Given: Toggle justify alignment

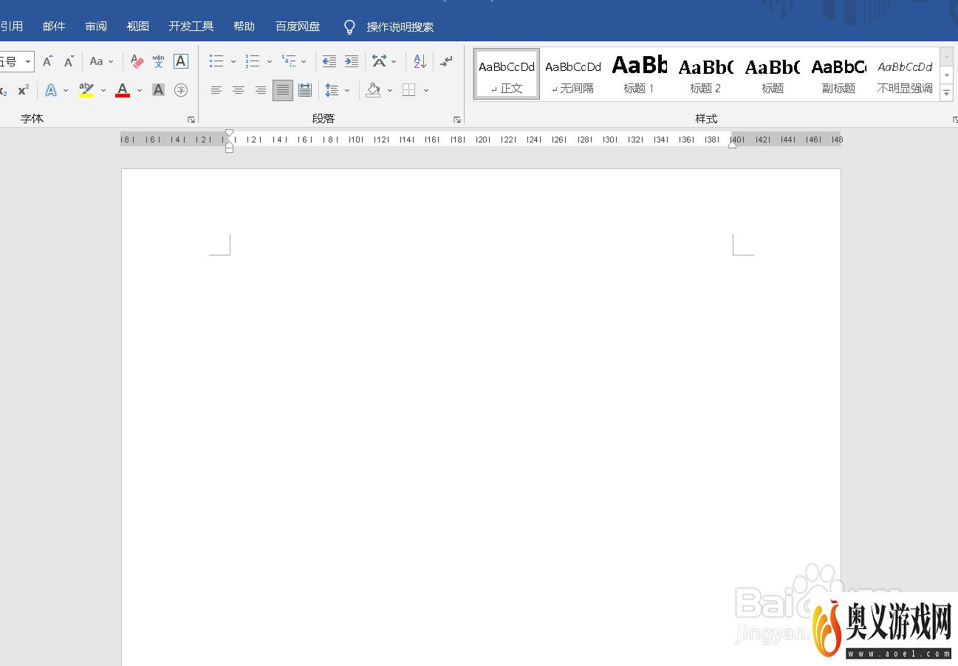Looking at the screenshot, I should coord(283,90).
